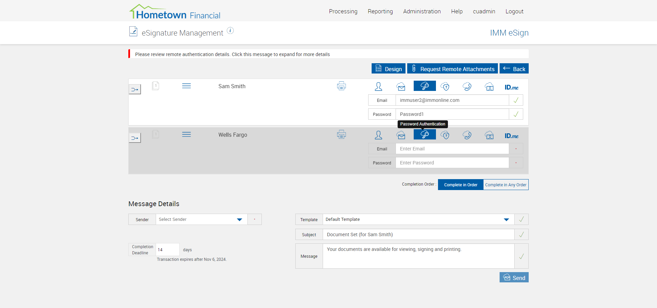
Task: Click the Request Remote Attachments button
Action: pos(452,69)
